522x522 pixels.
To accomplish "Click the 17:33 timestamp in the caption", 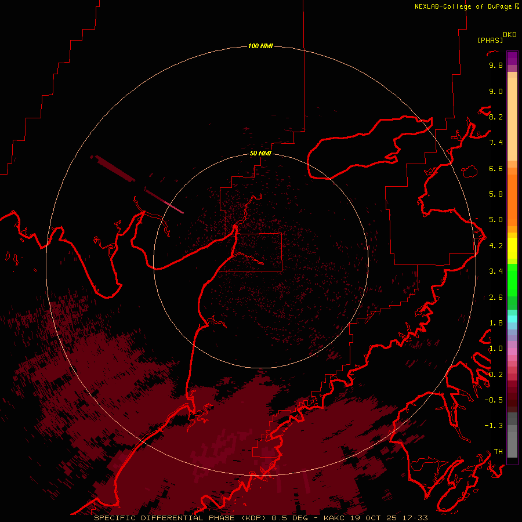I will [x=415, y=518].
